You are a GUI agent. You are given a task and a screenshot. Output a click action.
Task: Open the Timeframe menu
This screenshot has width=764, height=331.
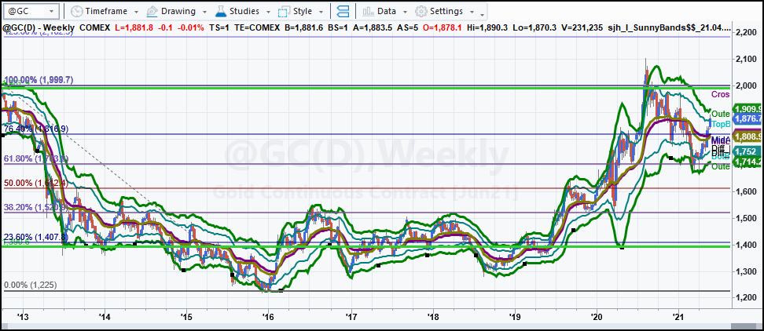tap(105, 11)
